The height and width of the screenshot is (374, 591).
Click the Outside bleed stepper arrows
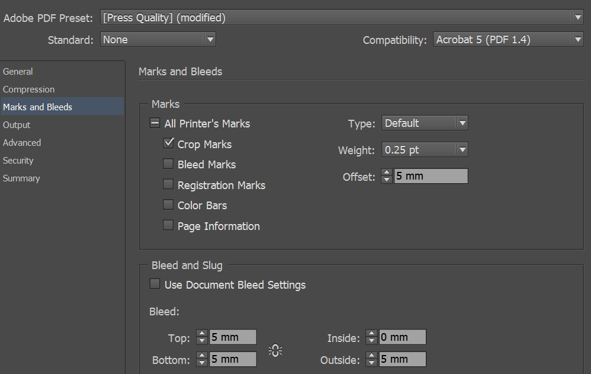pyautogui.click(x=371, y=359)
